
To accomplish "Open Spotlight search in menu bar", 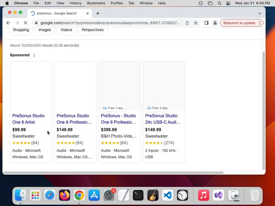I will (x=219, y=3).
